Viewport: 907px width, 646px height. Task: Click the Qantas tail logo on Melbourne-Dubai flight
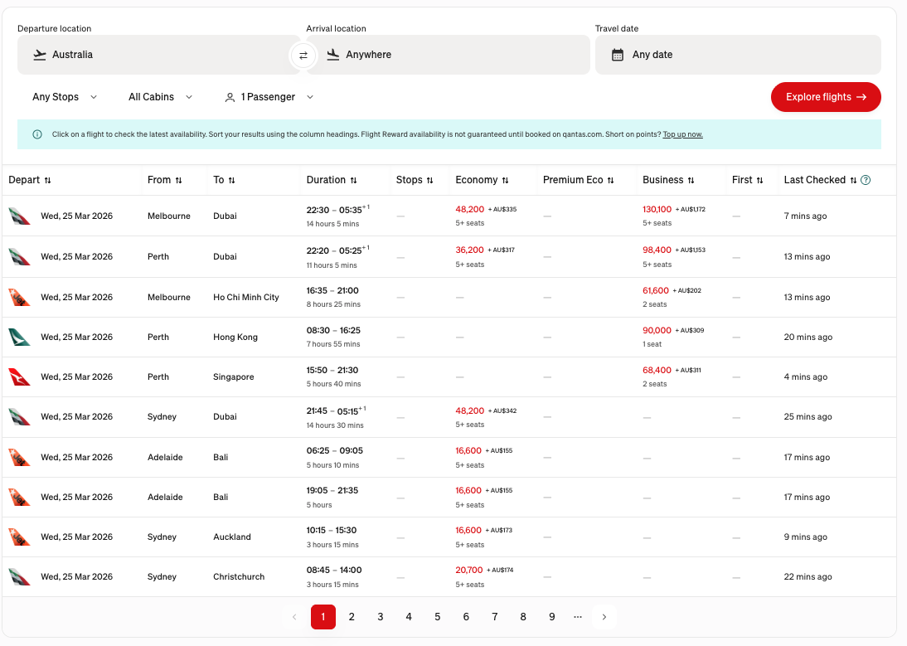(18, 215)
